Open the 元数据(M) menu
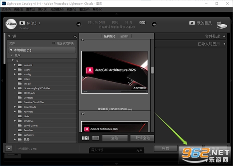The width and height of the screenshot is (233, 166). 57,9
